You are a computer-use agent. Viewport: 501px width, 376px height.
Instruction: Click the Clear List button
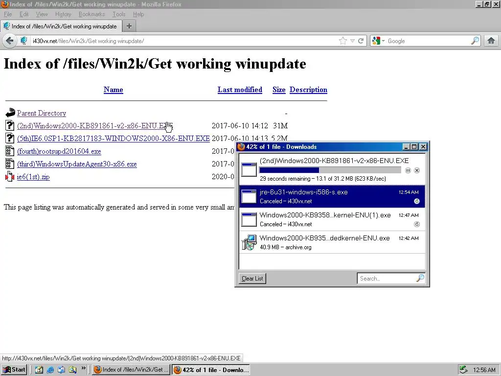pos(252,279)
